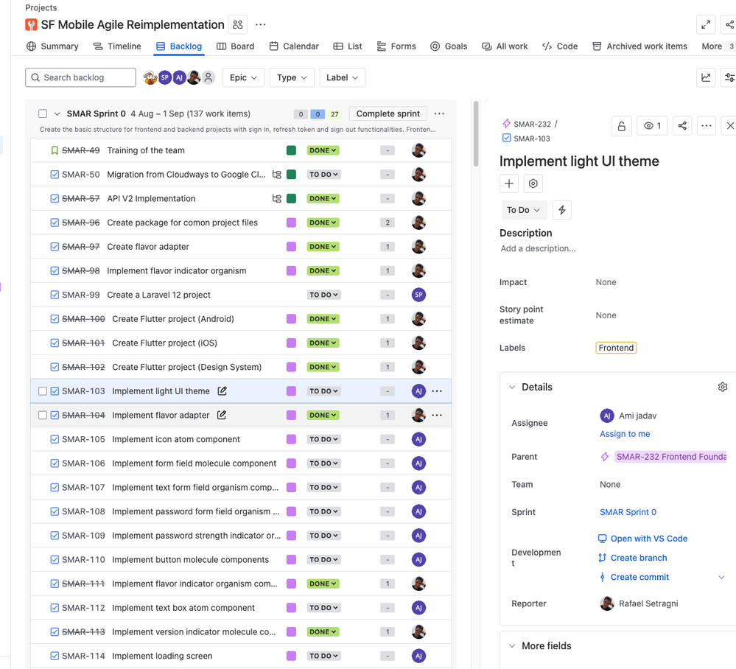
Task: Collapse the Details section chevron
Action: (512, 388)
